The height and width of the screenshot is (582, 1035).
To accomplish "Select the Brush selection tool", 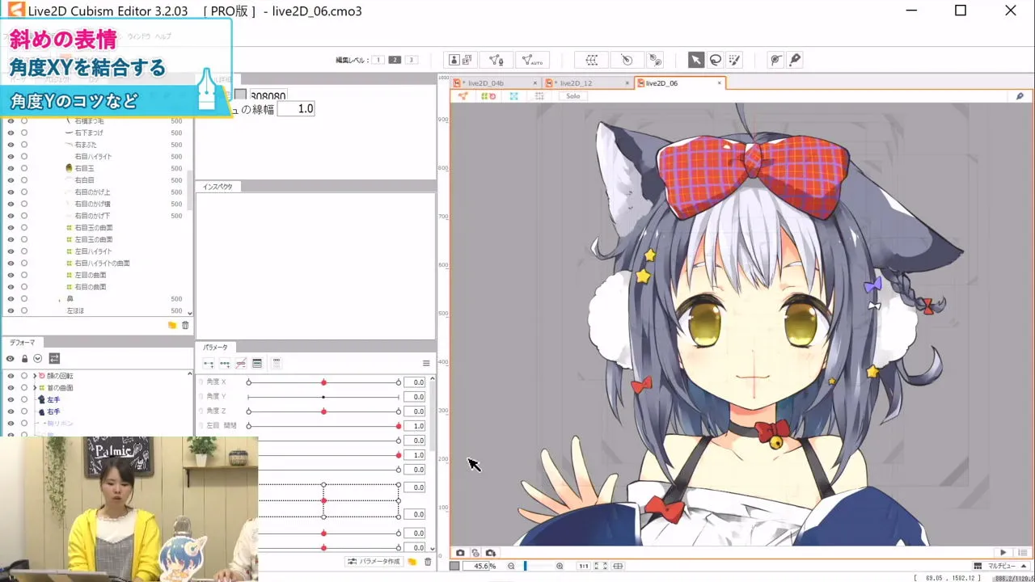I will (733, 60).
